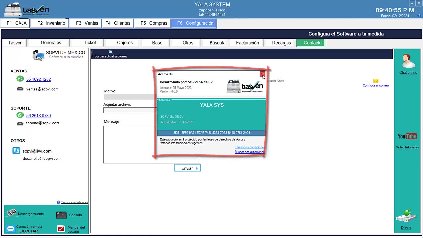This screenshot has height=238, width=423.
Task: Select the license key in Acerca de dialog
Action: (211, 133)
